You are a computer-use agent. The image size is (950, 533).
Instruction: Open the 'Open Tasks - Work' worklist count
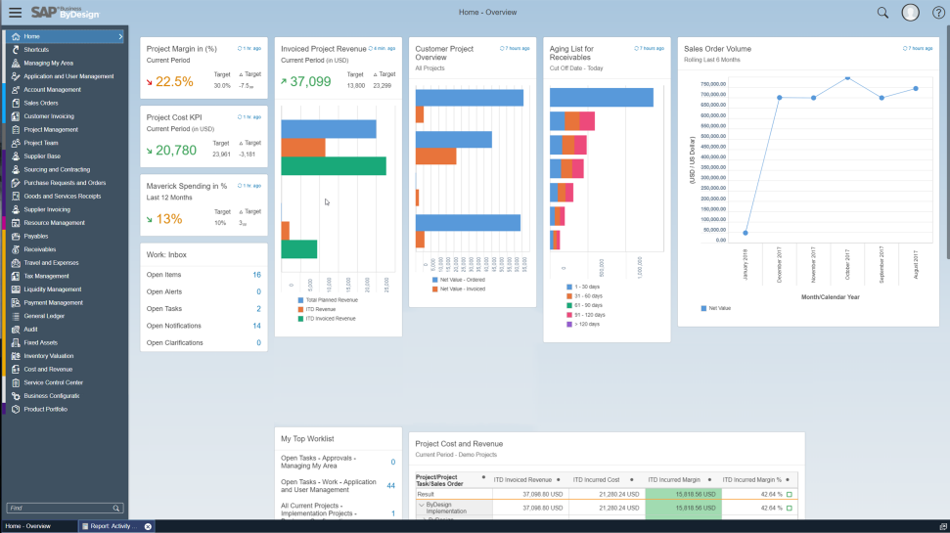(x=390, y=485)
